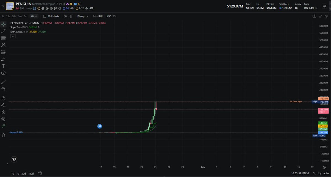Open the alarm clock alert icon
The image size is (331, 177).
click(324, 6)
